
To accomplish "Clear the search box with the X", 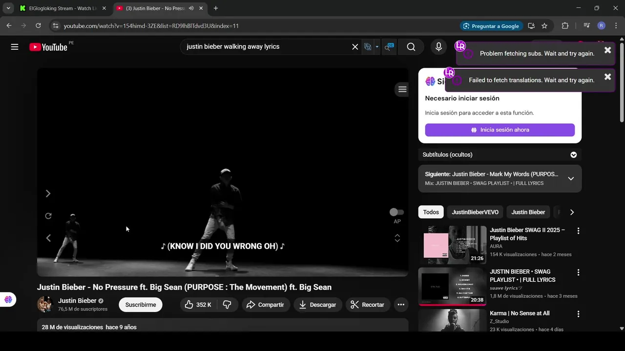I will (x=355, y=47).
